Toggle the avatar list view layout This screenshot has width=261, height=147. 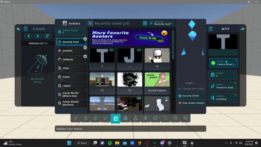click(x=145, y=23)
